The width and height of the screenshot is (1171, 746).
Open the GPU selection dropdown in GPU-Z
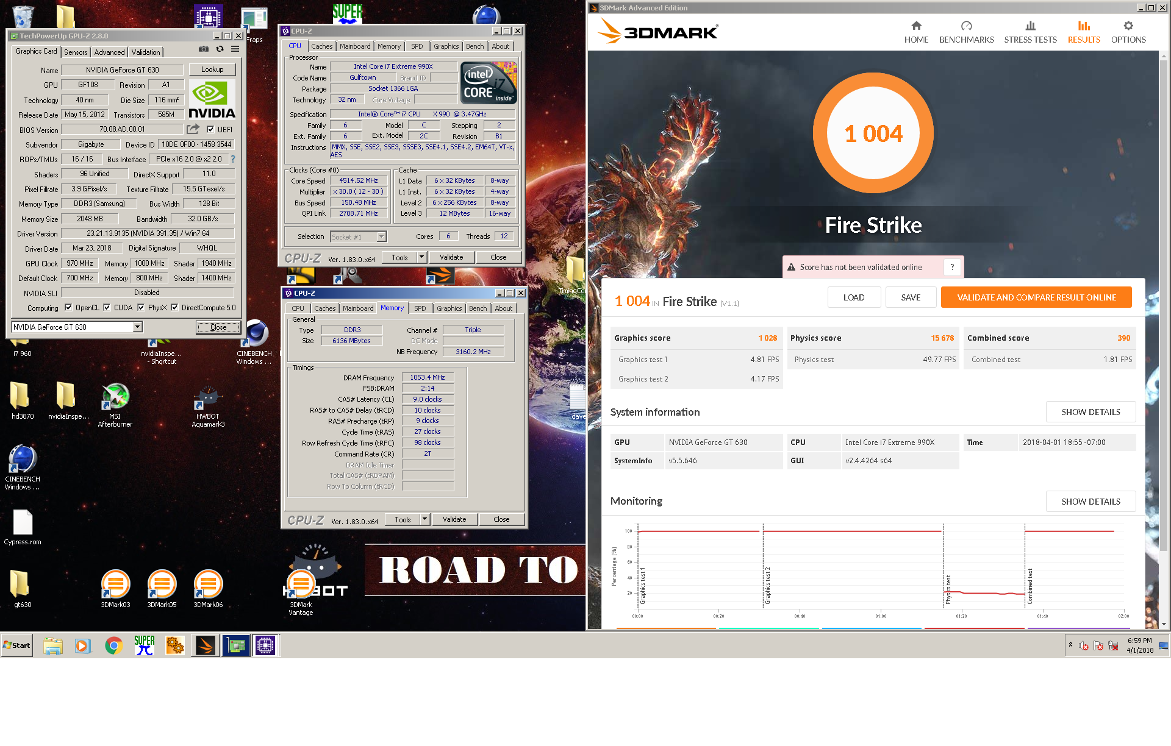tap(137, 327)
